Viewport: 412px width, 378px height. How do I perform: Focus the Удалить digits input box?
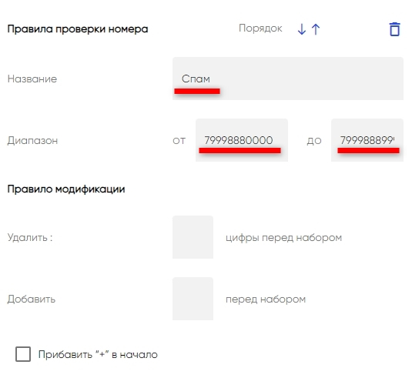(193, 237)
